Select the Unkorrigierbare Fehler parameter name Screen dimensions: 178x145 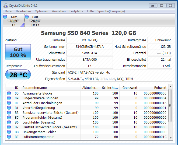39,132
